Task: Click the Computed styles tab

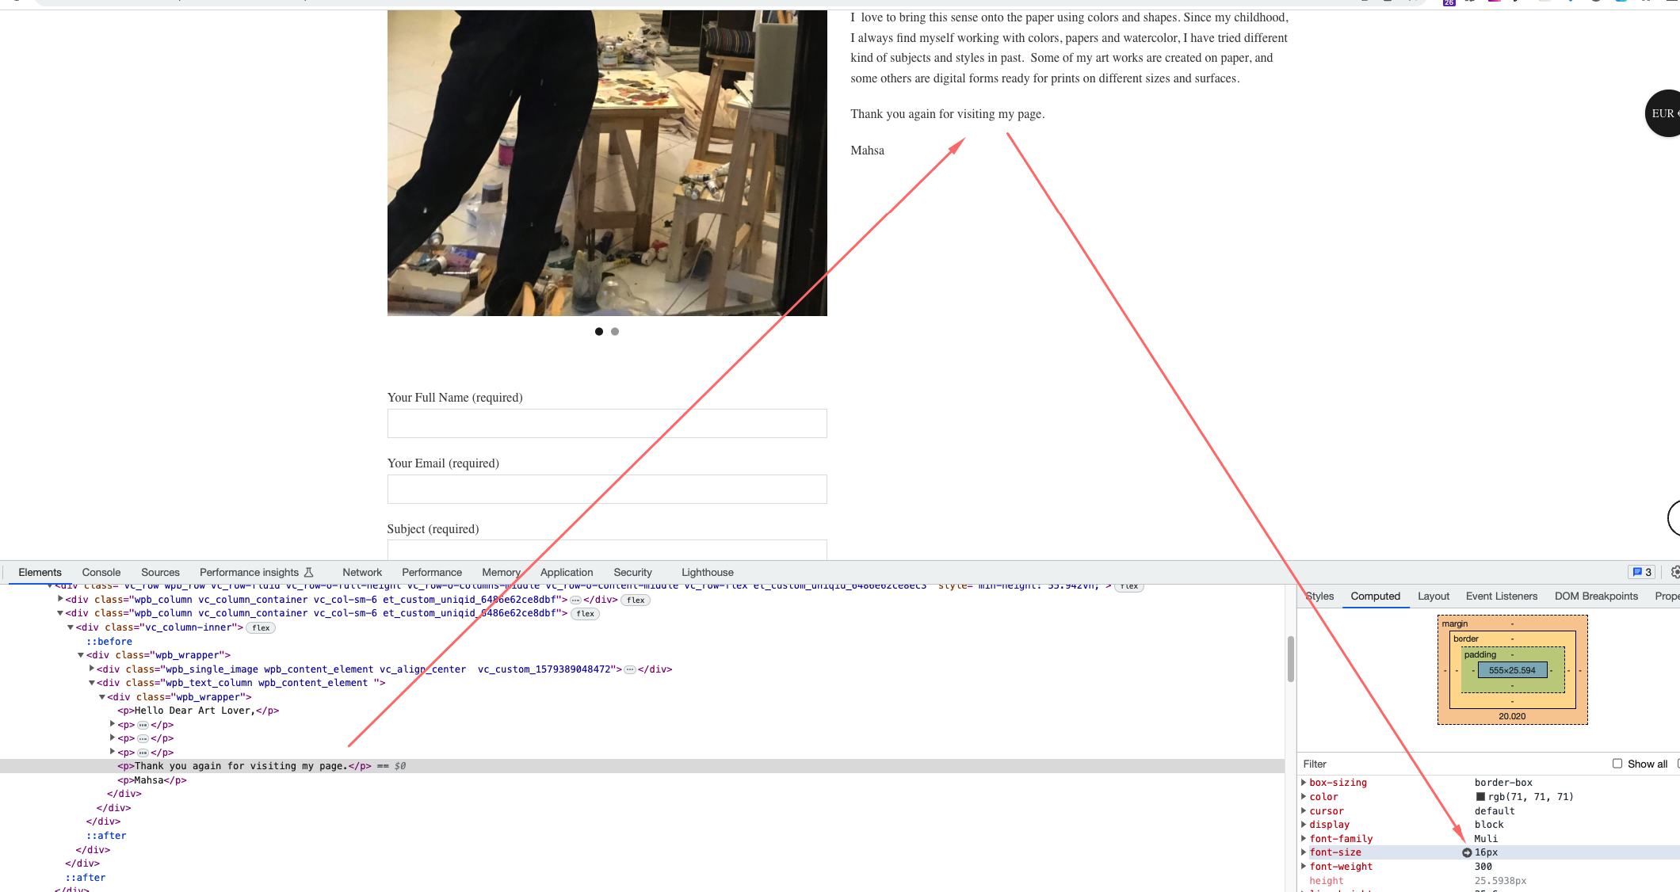Action: (1374, 596)
